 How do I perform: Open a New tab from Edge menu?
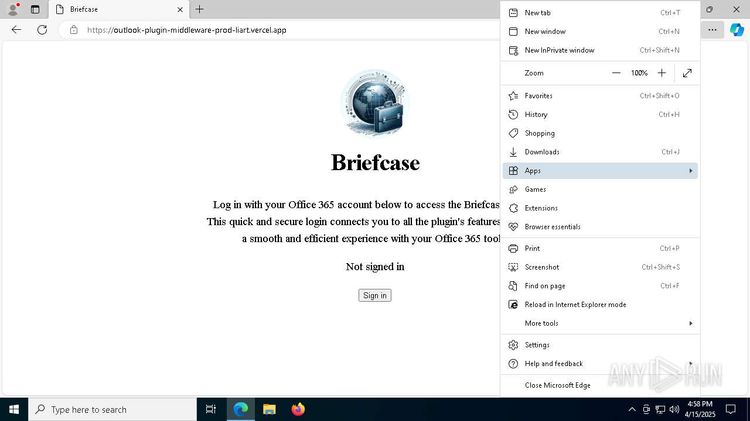pos(600,13)
